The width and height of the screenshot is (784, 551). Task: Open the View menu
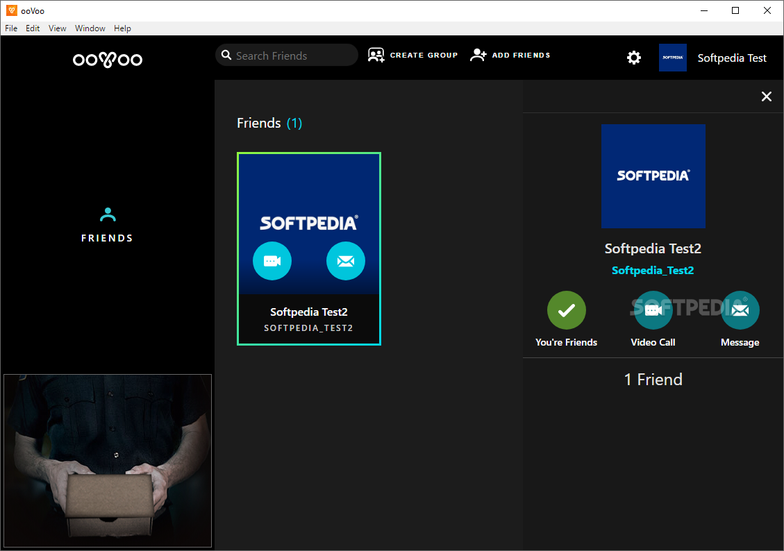[x=58, y=28]
